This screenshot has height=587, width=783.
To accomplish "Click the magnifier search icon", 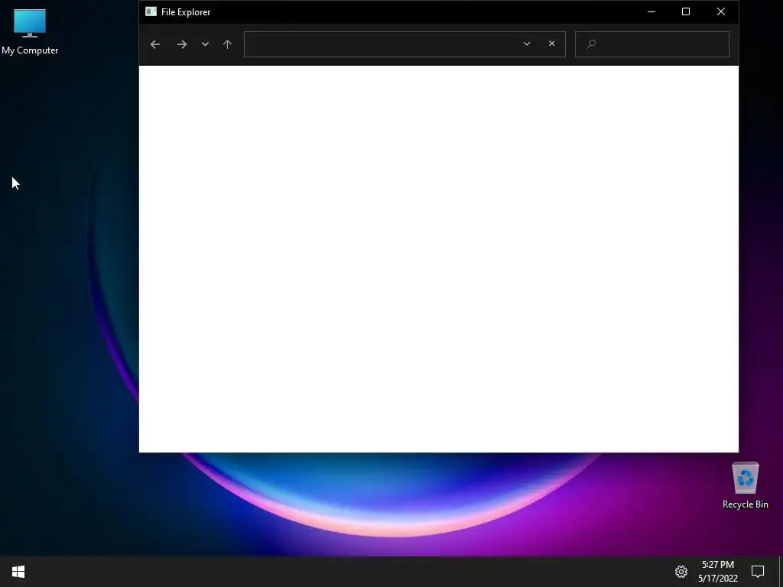I will [x=591, y=44].
